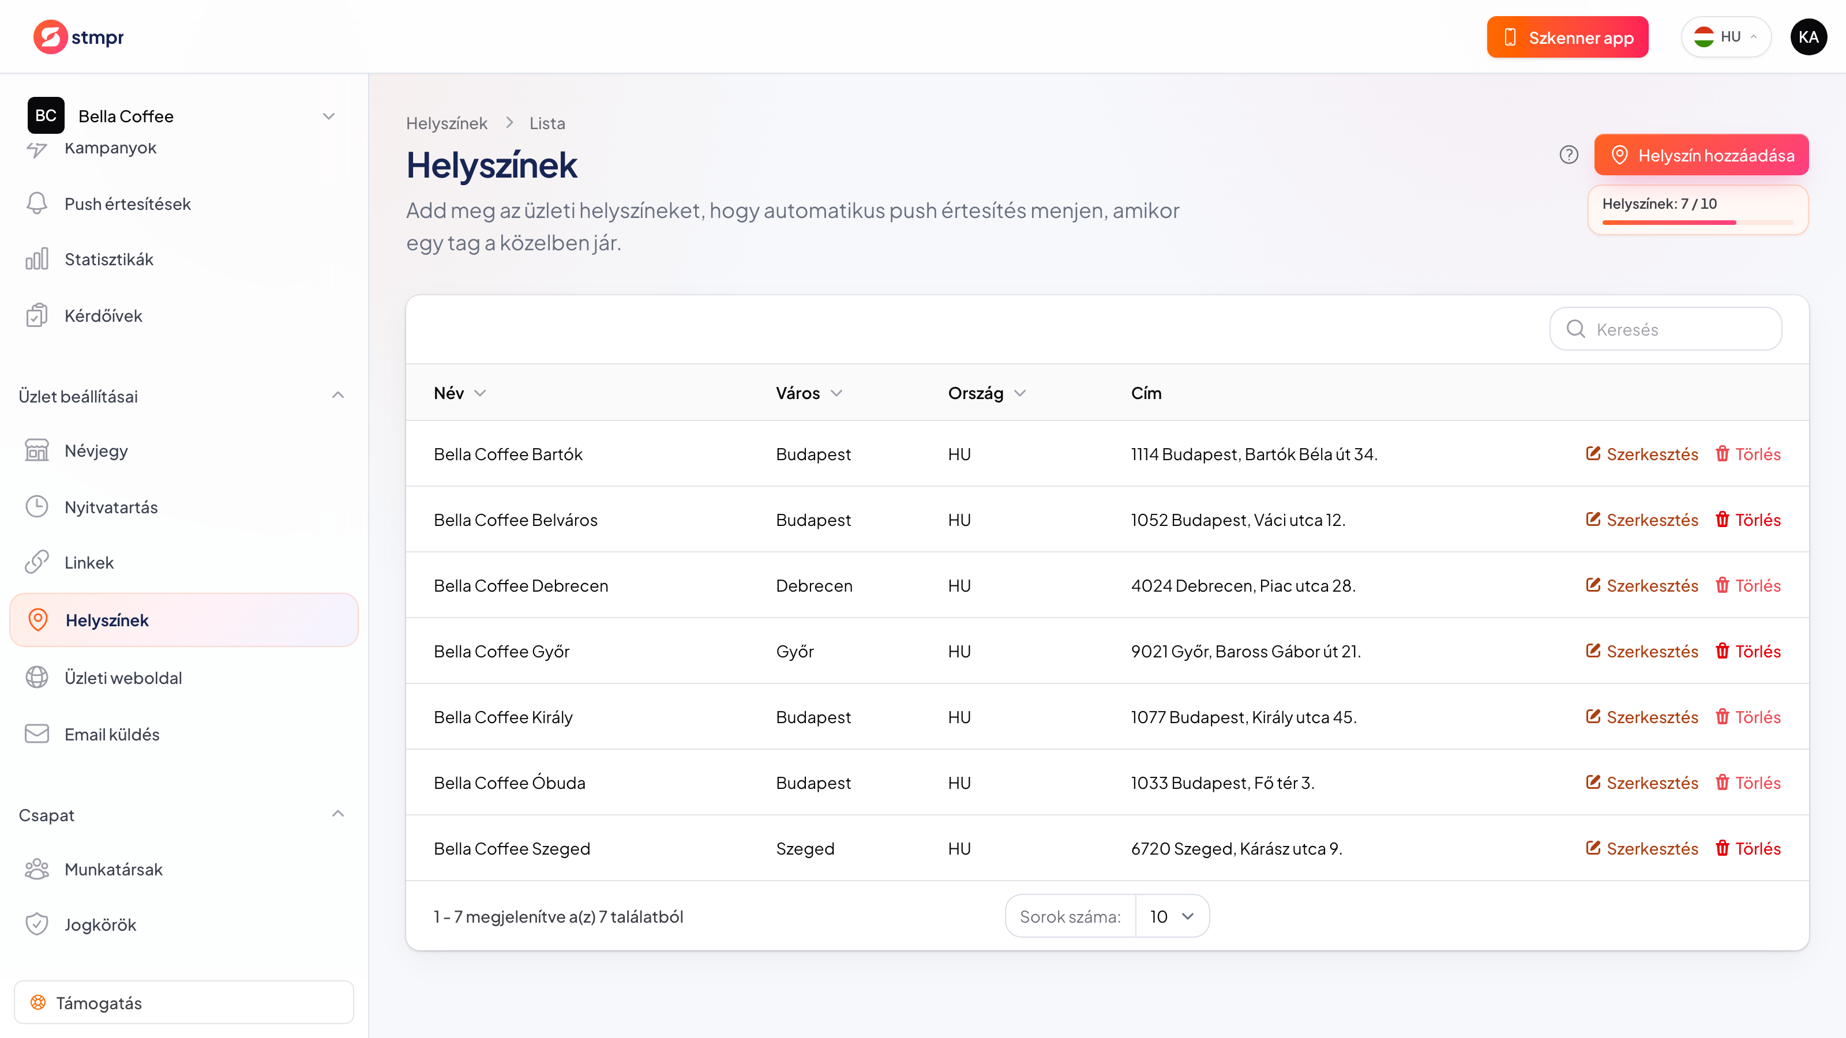Click the '6720 Szeged, Kárász utca 9.' address
The width and height of the screenshot is (1846, 1038).
click(1237, 848)
